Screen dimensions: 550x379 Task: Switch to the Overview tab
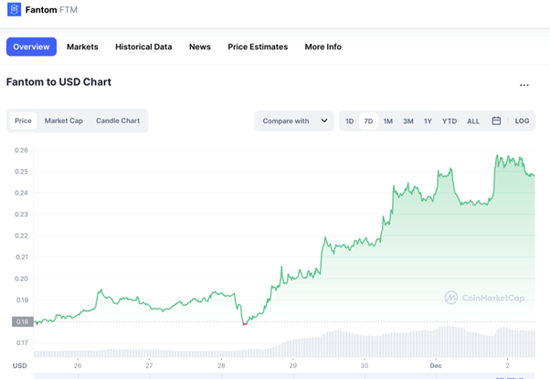click(x=31, y=47)
